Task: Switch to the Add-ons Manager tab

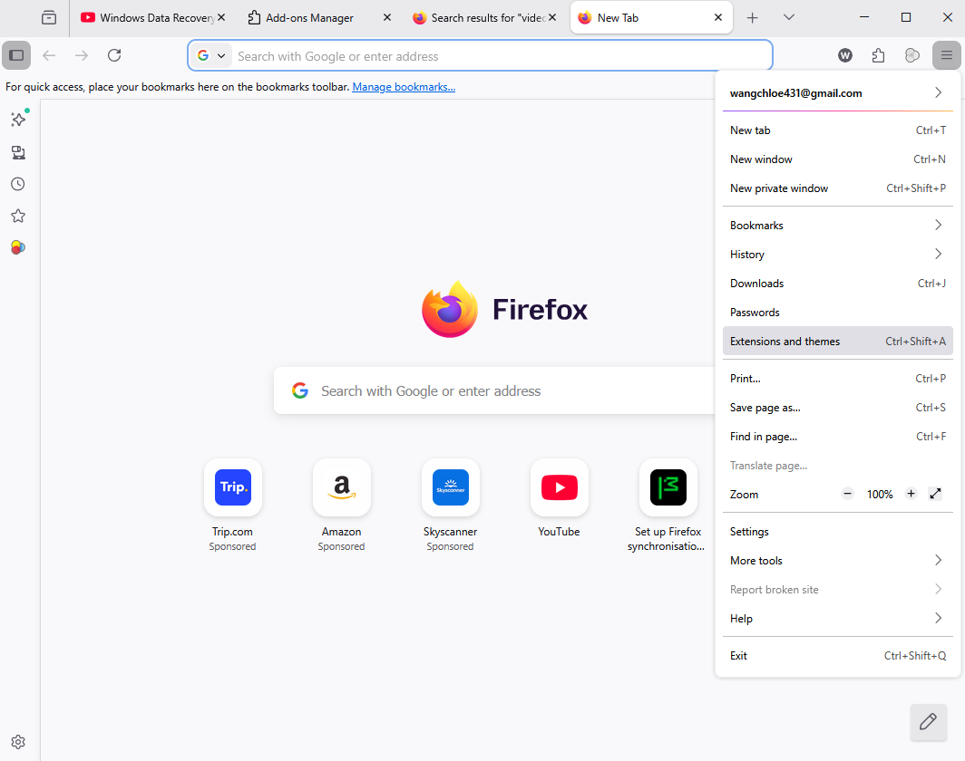Action: pos(308,17)
